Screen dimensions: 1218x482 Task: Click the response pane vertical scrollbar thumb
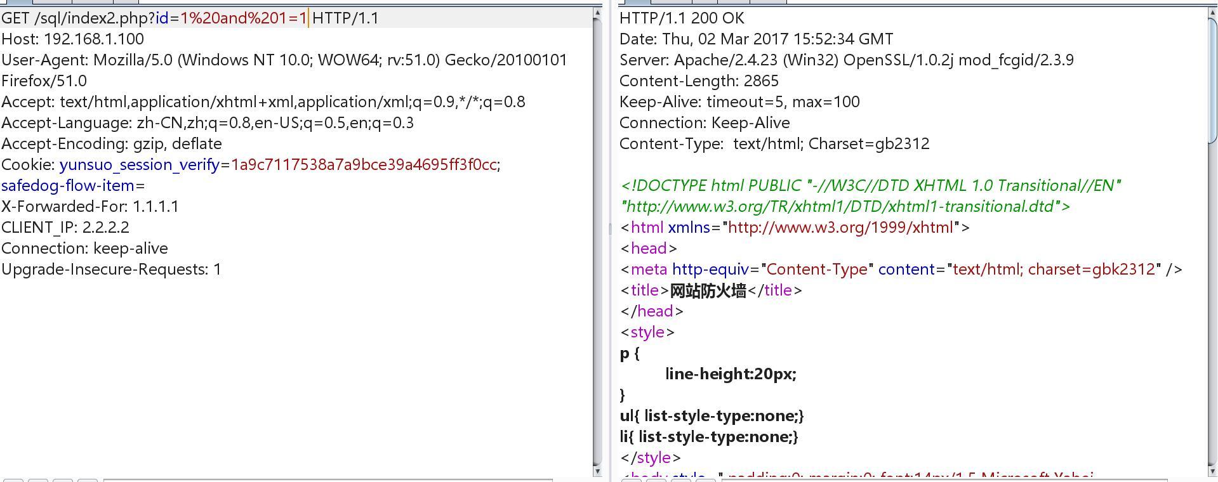[1213, 81]
